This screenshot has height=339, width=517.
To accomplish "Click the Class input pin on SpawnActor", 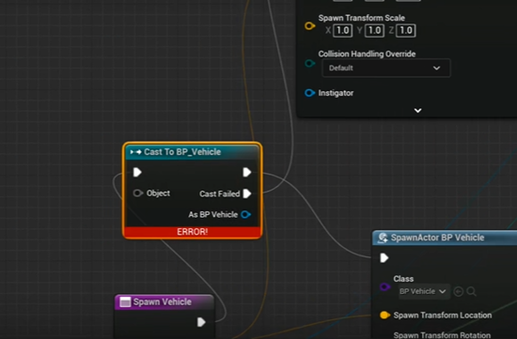I will tap(384, 286).
